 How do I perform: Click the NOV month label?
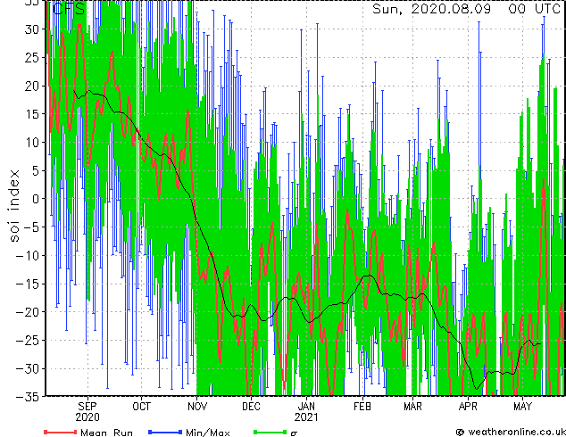(197, 407)
